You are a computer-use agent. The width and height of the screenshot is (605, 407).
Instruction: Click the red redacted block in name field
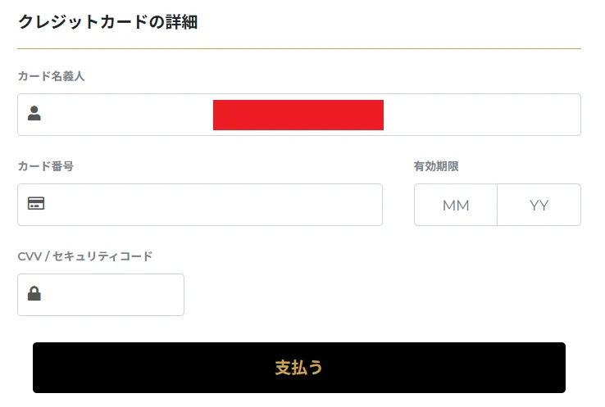(x=298, y=115)
